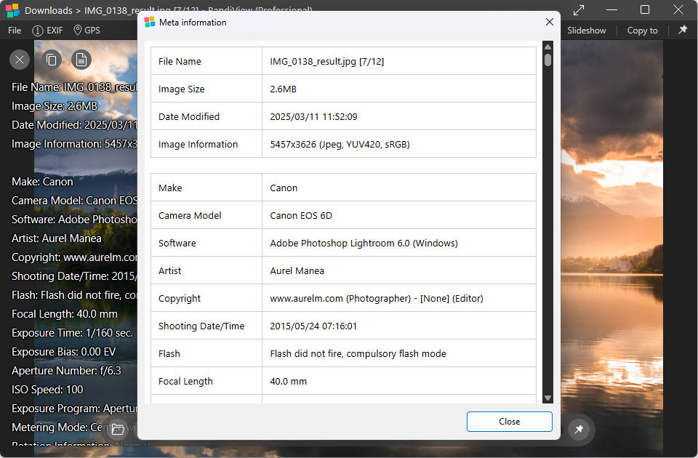Click the BandiView logo in the title bar

click(x=12, y=10)
